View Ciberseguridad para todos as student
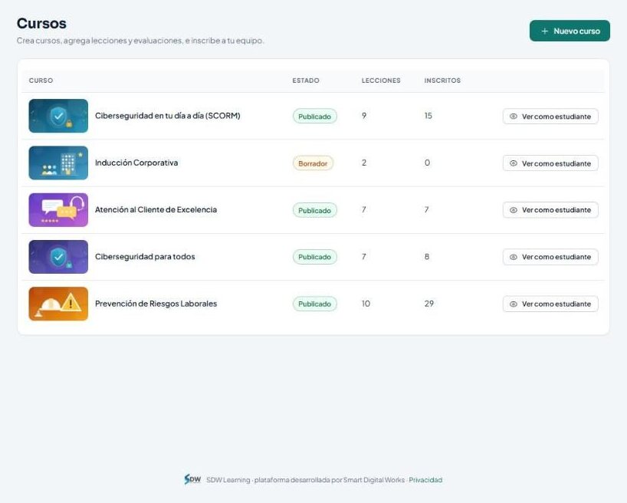627x503 pixels. pyautogui.click(x=550, y=257)
